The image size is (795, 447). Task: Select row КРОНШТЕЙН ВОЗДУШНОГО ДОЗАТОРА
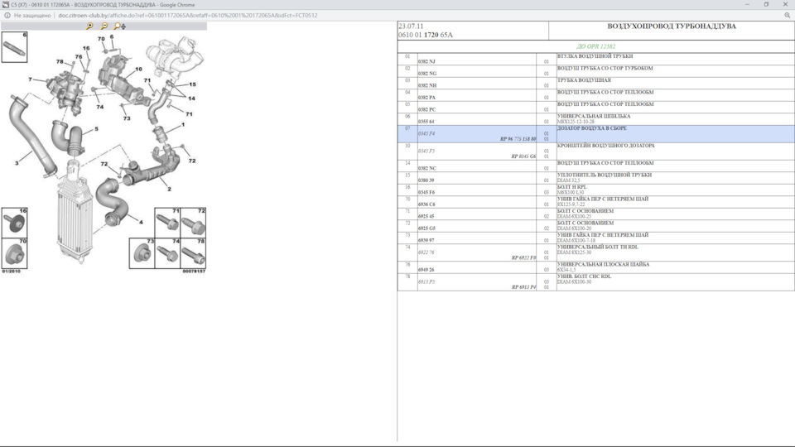pos(595,151)
